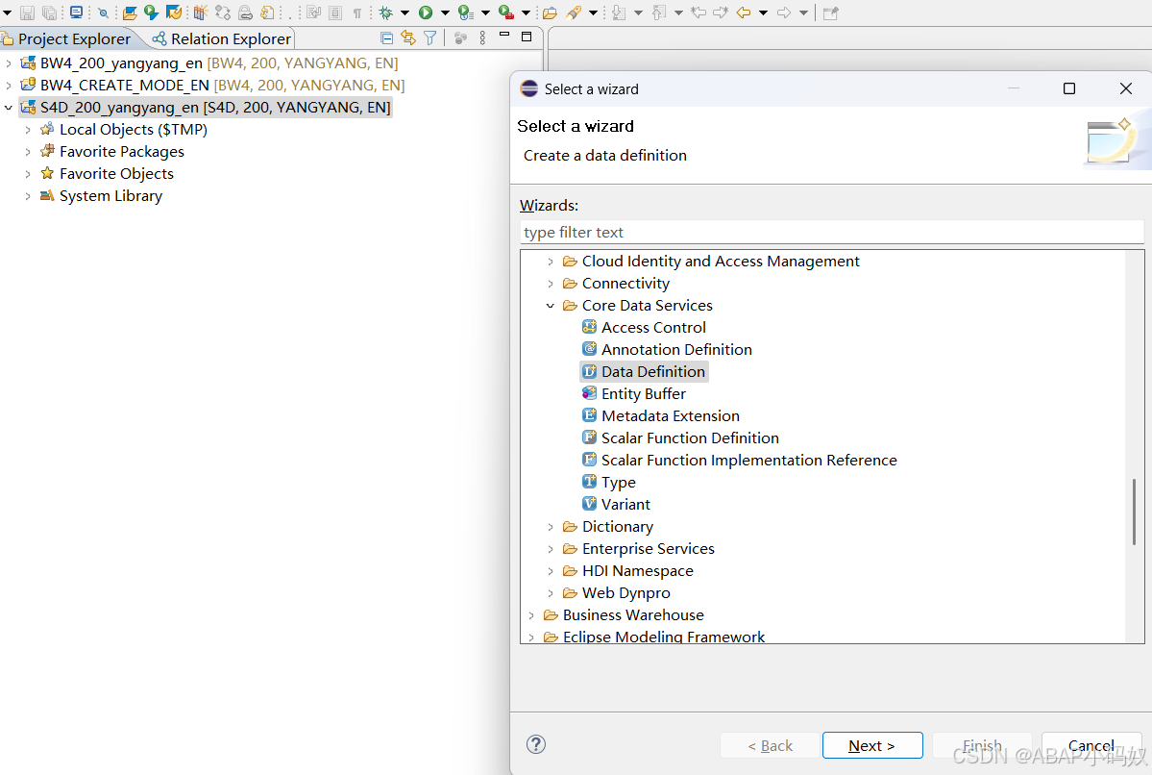Image resolution: width=1152 pixels, height=775 pixels.
Task: Click the Cancel button in the wizard
Action: 1091,745
